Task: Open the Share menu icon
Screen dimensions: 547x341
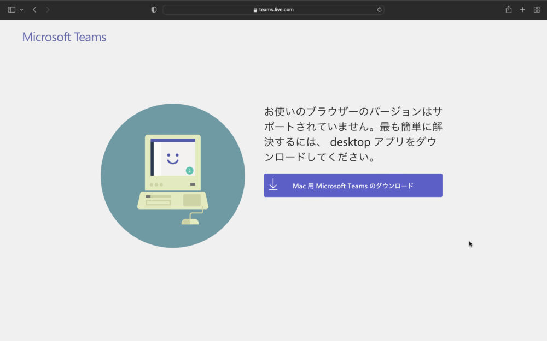Action: (508, 9)
